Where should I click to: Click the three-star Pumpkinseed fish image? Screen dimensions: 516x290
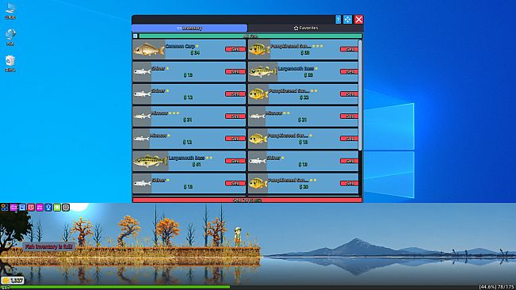coord(259,50)
